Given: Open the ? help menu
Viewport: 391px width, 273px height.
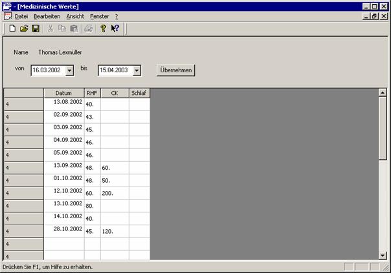Looking at the screenshot, I should (117, 16).
